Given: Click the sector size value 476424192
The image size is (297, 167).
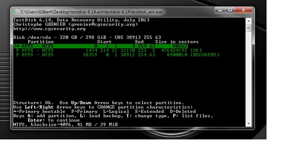Looking at the screenshot, I should (x=174, y=50).
